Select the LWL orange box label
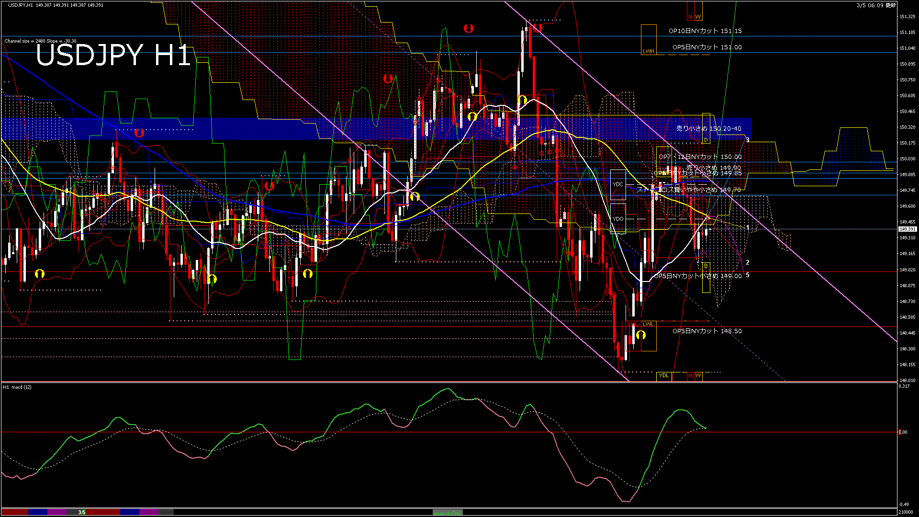The width and height of the screenshot is (919, 517). (648, 324)
